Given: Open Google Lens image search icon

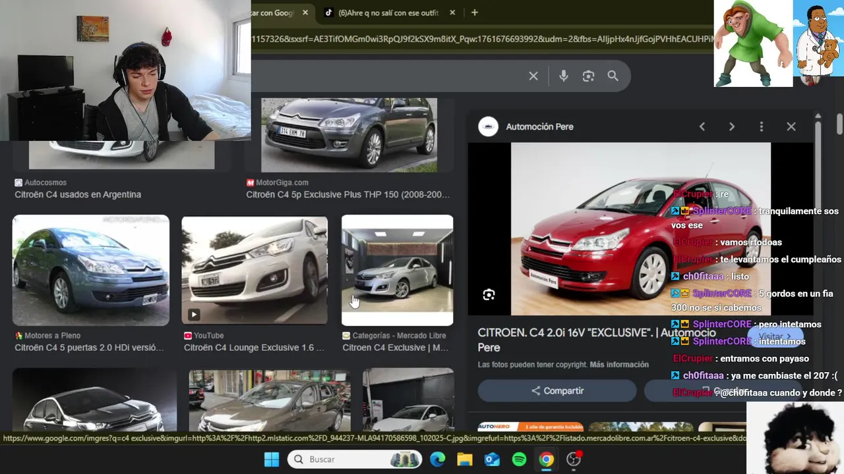Looking at the screenshot, I should (x=588, y=76).
